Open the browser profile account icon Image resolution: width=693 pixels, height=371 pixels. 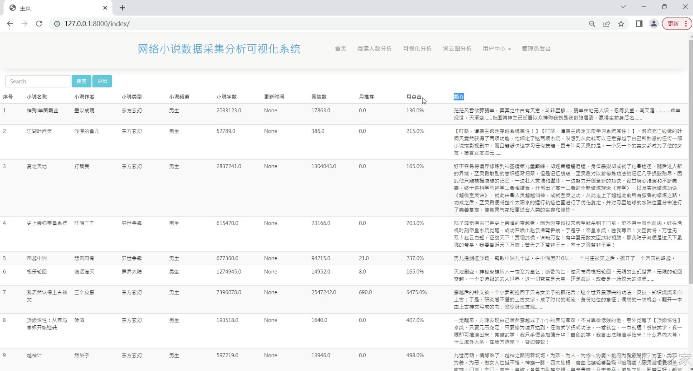pyautogui.click(x=653, y=24)
